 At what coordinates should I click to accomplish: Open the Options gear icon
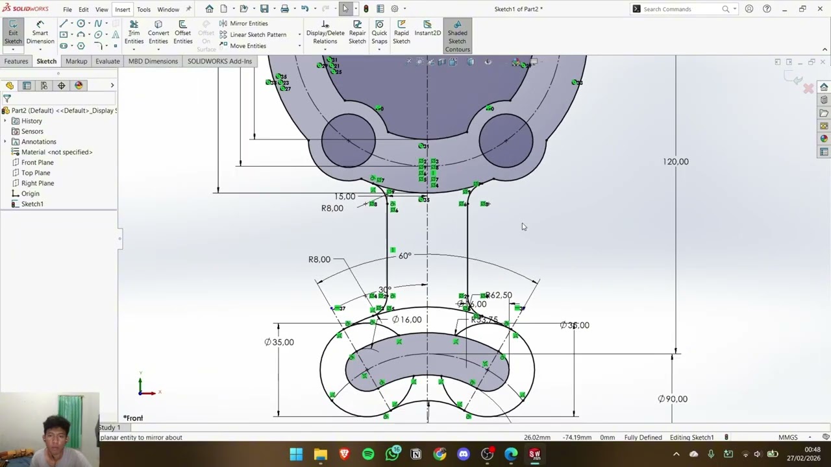[394, 9]
